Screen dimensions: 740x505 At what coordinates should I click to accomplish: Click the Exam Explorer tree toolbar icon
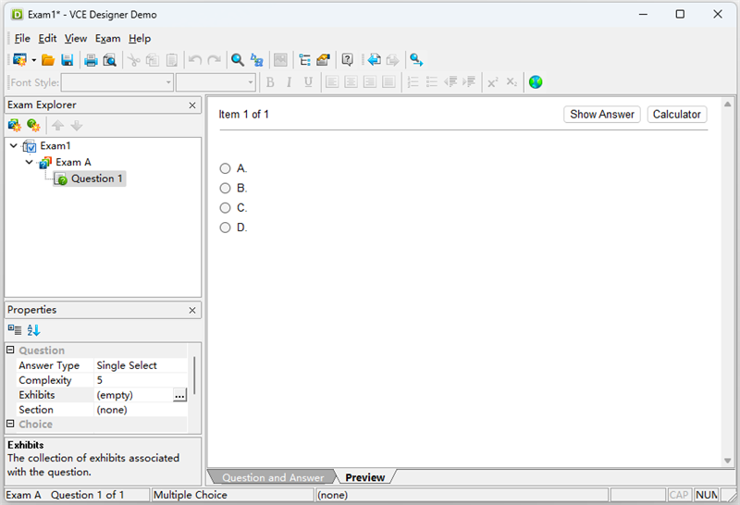point(304,60)
